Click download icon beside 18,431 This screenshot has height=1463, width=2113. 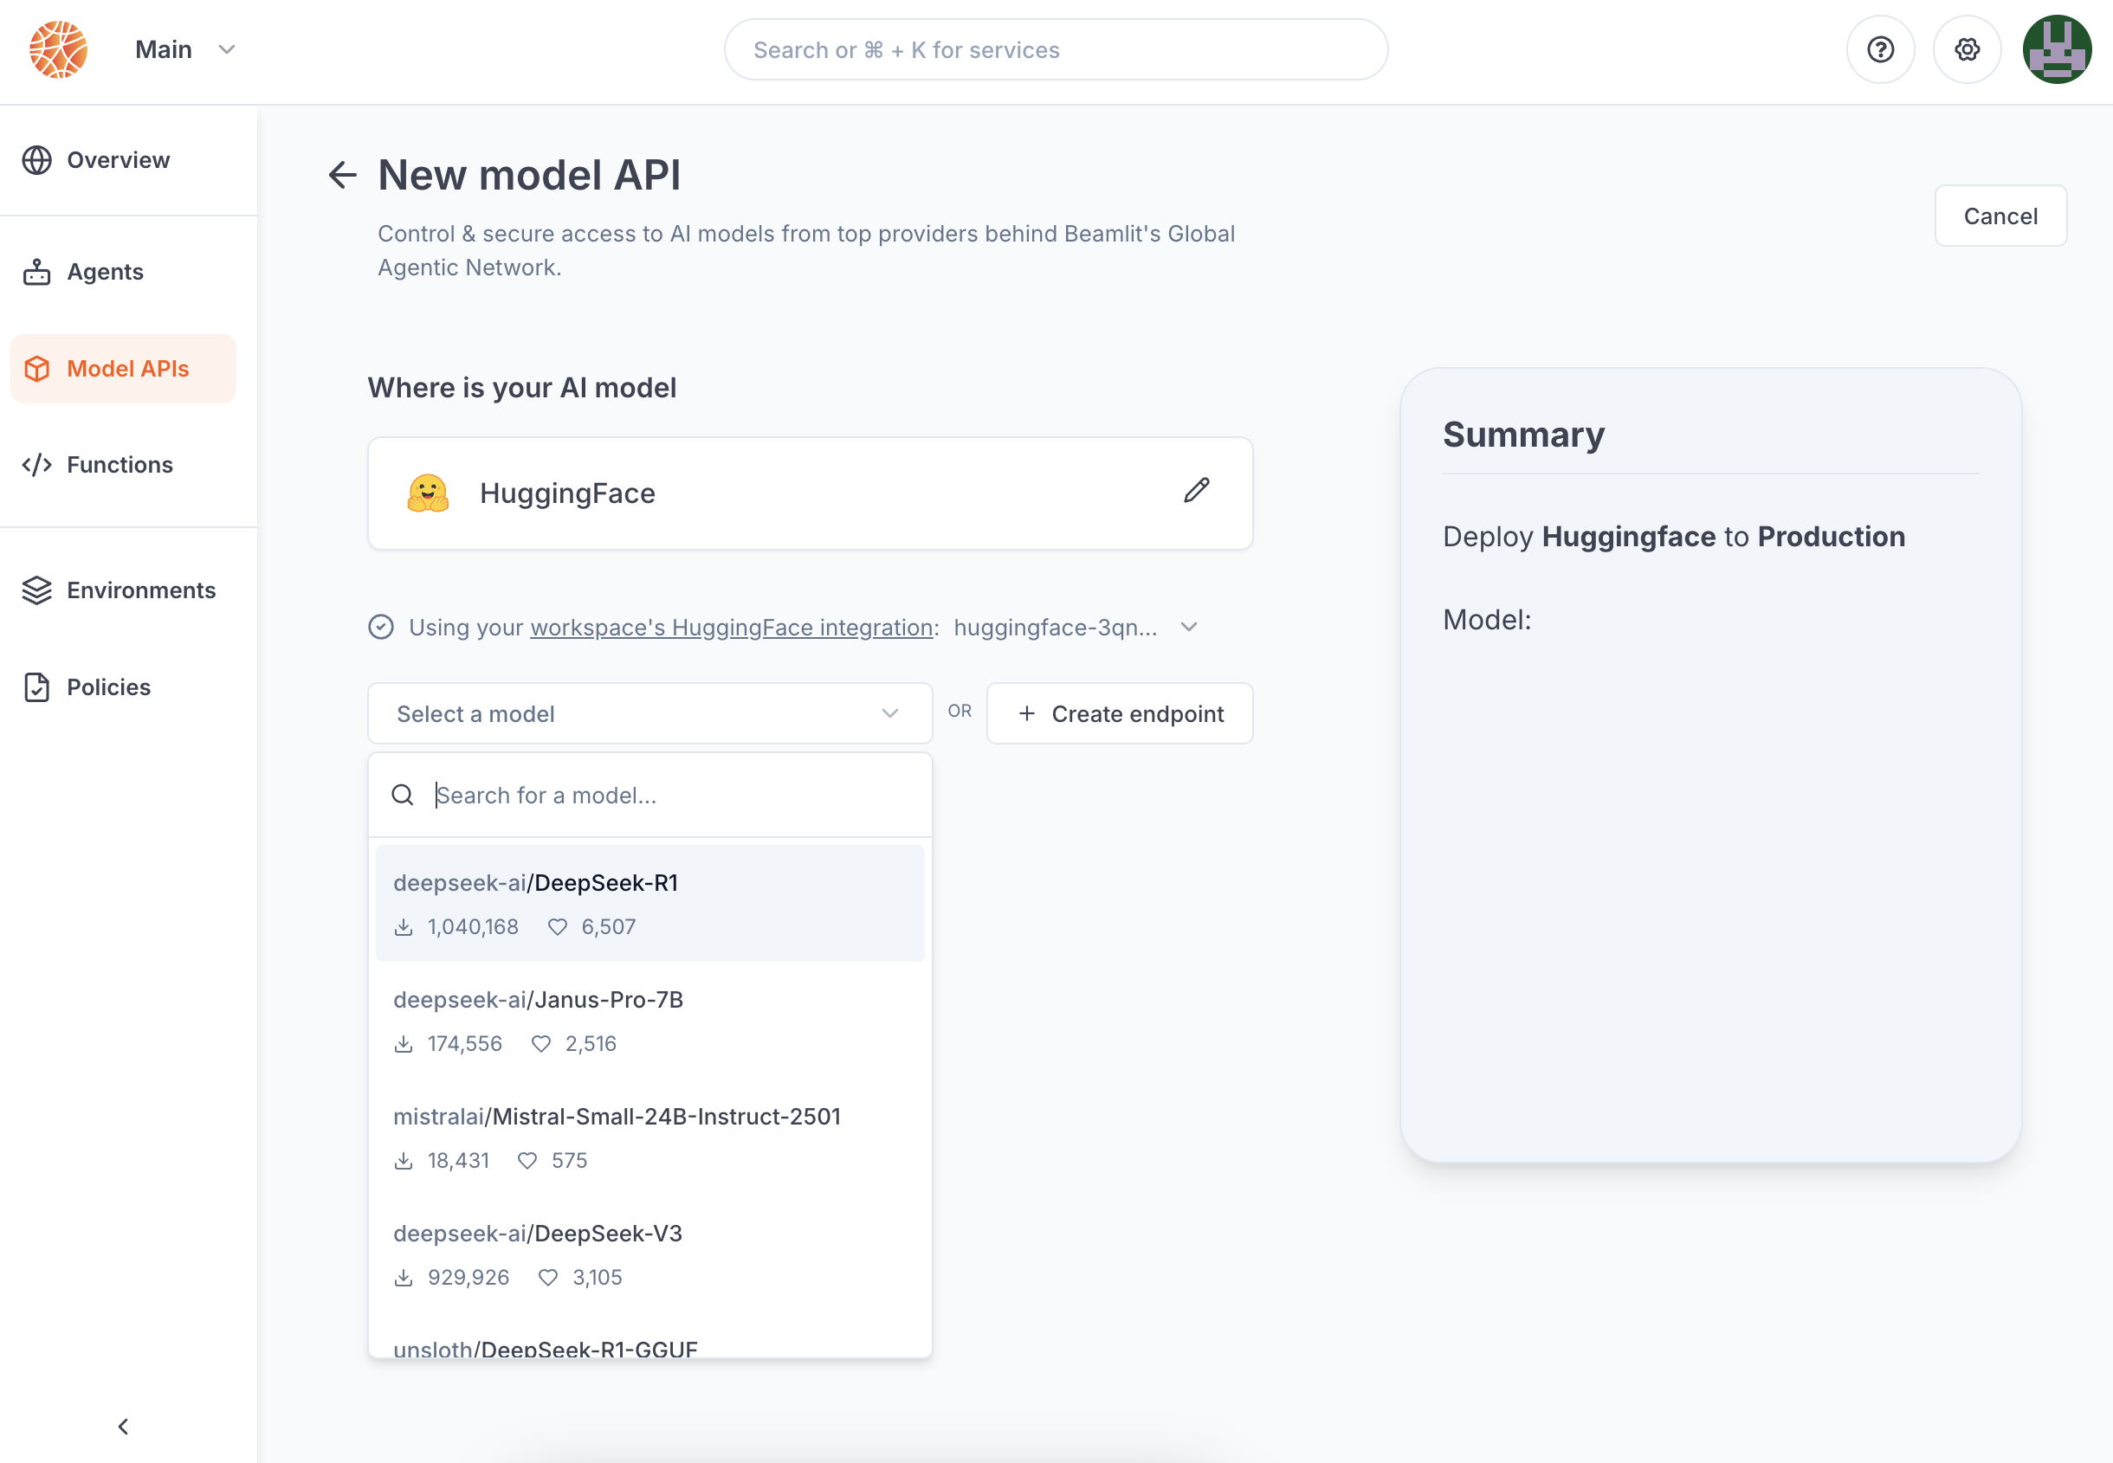tap(404, 1162)
